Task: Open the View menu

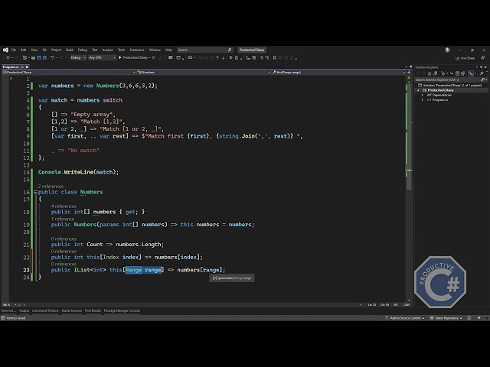Action: click(x=34, y=50)
